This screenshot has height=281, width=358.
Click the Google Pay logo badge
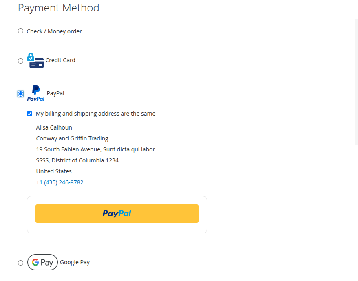click(42, 262)
